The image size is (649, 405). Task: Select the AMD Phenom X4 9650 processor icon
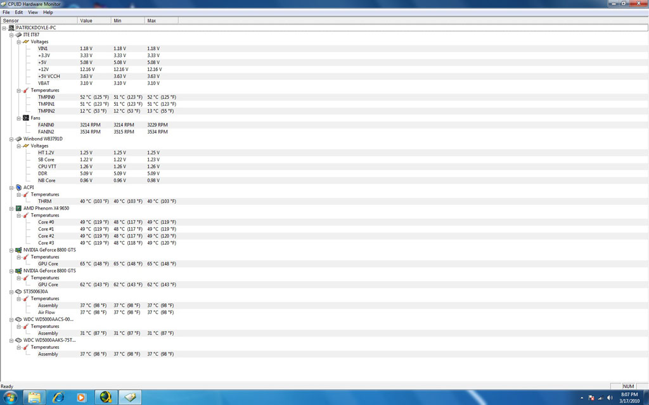coord(18,208)
